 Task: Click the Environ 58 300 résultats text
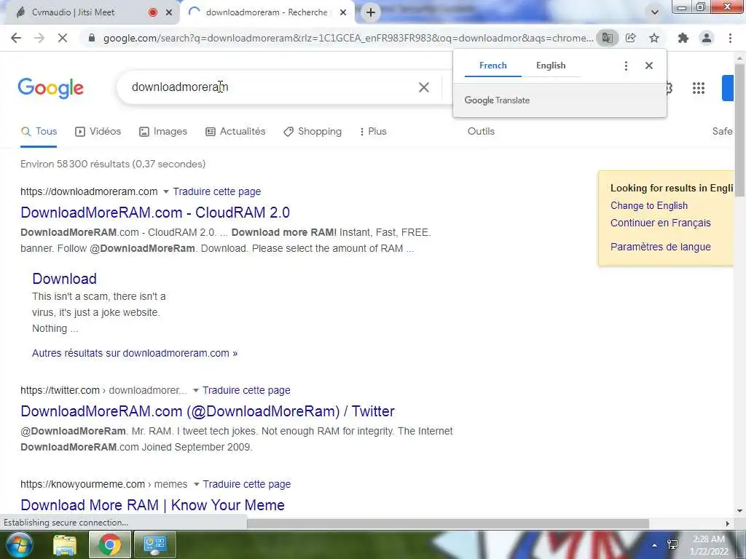pyautogui.click(x=113, y=164)
